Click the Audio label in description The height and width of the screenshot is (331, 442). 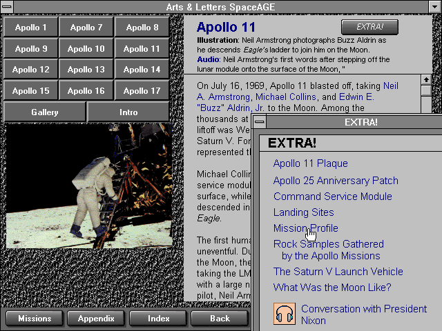point(208,59)
